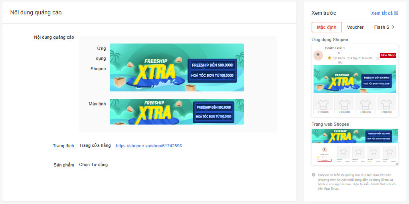The image size is (409, 204).
Task: Click the info icon beside the Shopee note
Action: (x=314, y=175)
